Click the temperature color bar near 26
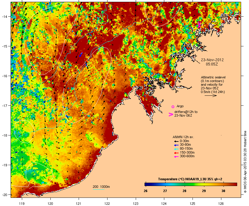This screenshot has width=249, height=206. (x=146, y=184)
